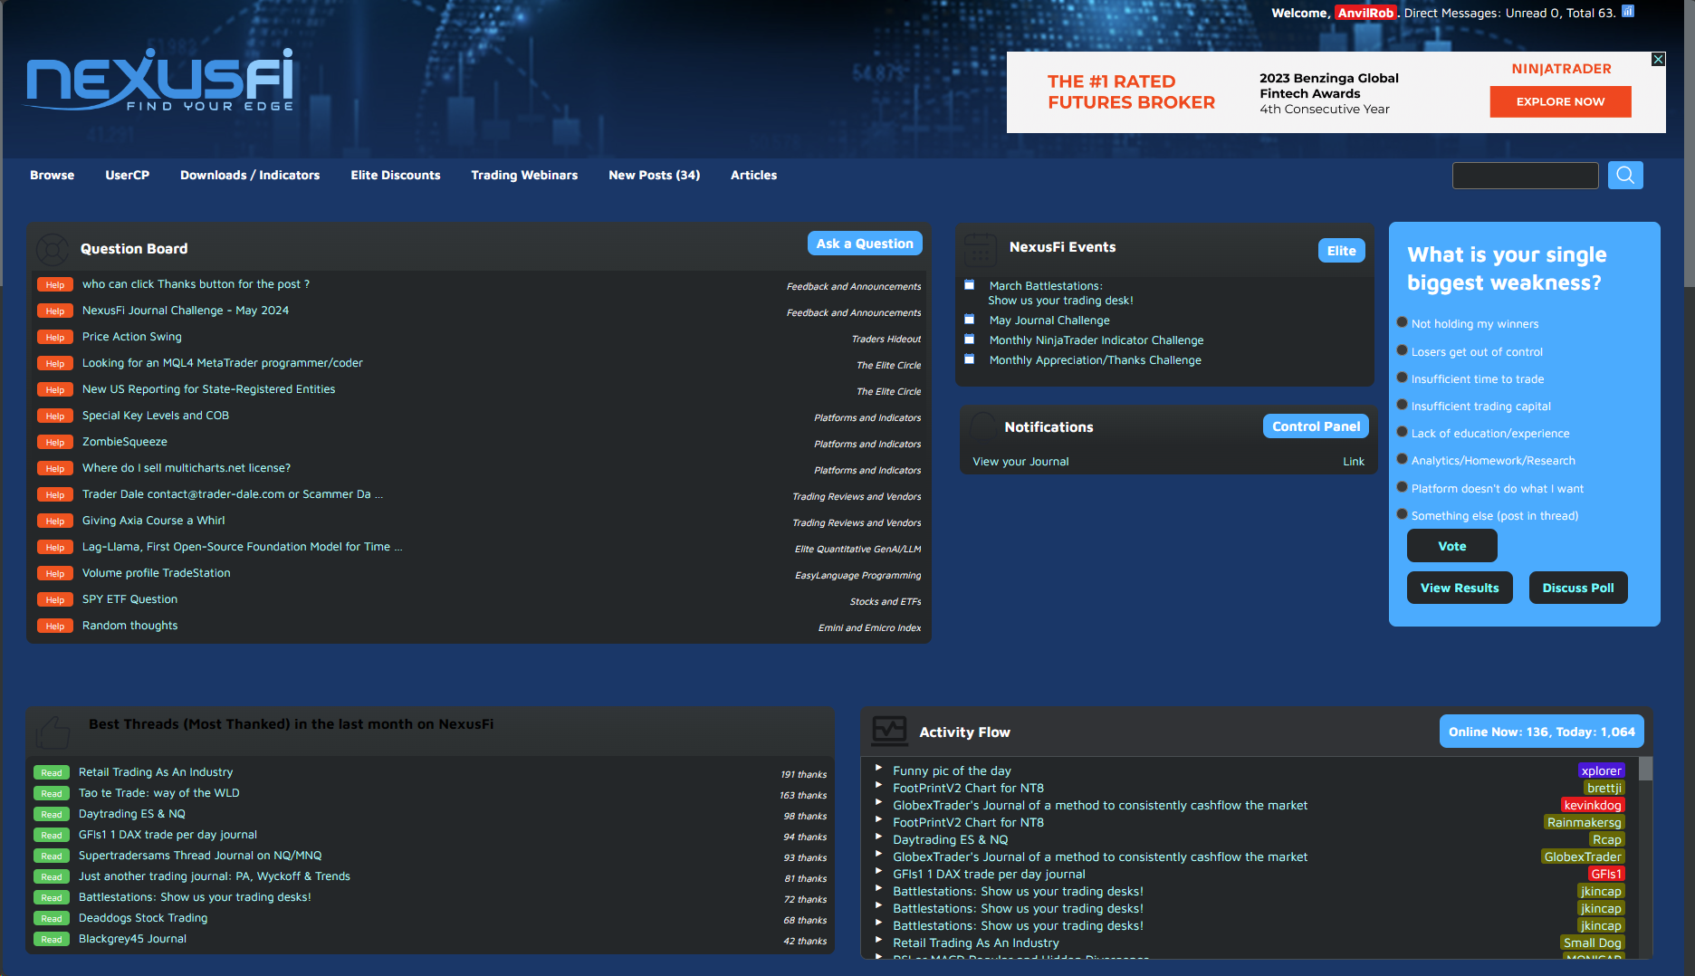Click calendar icon beside Monthly NinjaTrader Indicator Challenge

[x=970, y=340]
